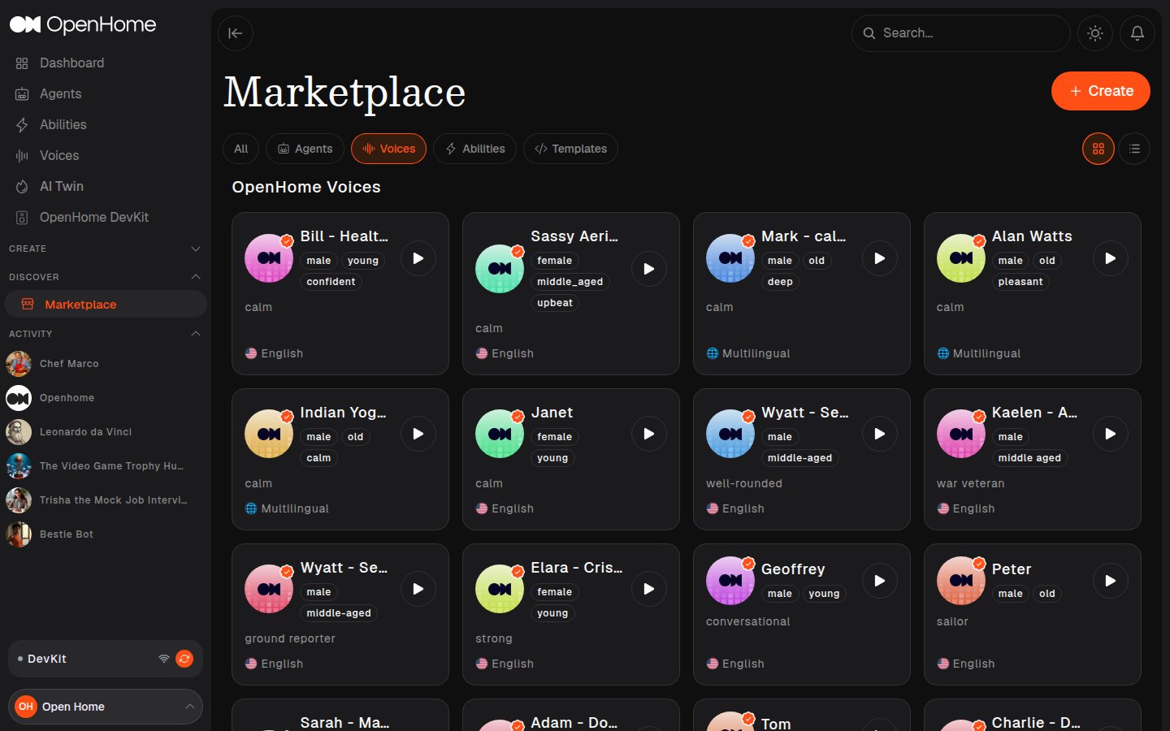Play the Elara - Cris voice preview
This screenshot has width=1170, height=731.
click(649, 589)
